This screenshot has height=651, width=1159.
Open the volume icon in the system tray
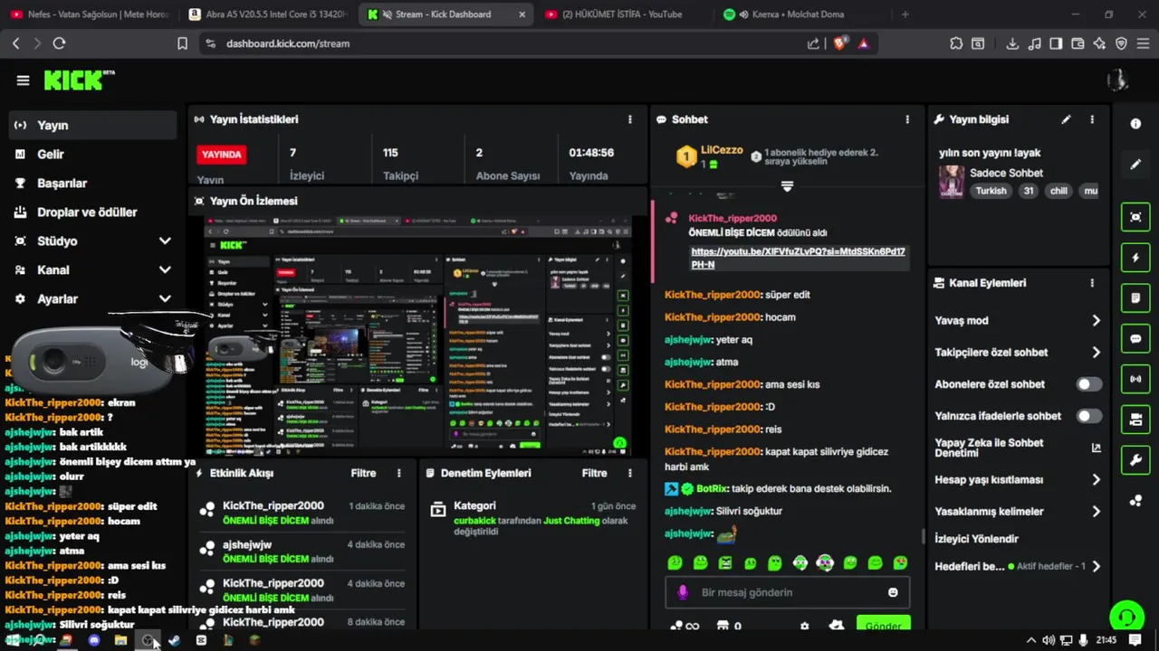(x=1049, y=640)
